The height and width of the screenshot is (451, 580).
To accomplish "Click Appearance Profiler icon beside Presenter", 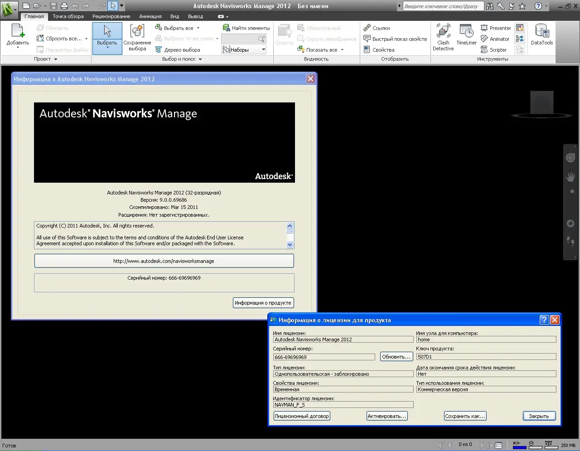I will click(520, 28).
